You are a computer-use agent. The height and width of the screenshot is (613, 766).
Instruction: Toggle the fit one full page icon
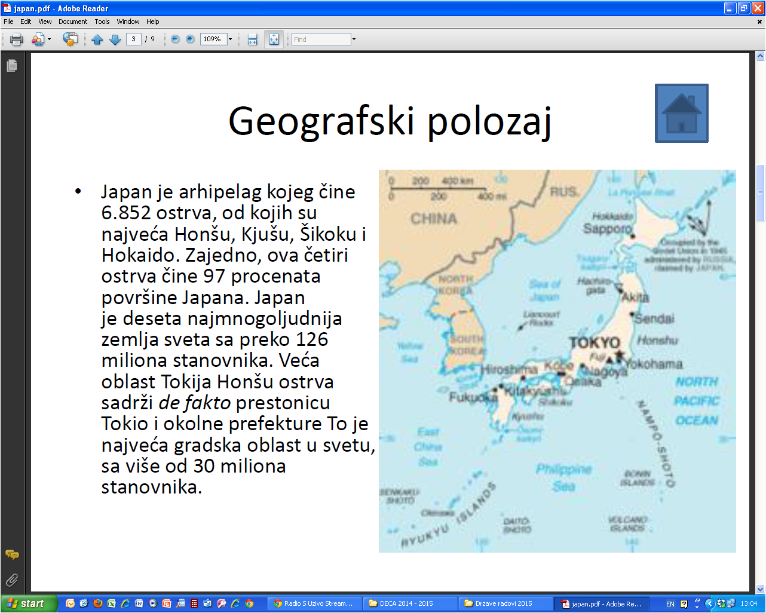[274, 39]
